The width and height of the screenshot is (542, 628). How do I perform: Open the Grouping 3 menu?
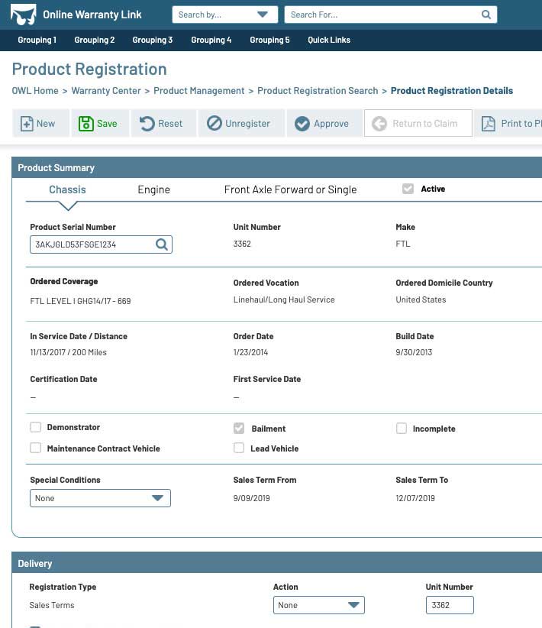point(153,40)
